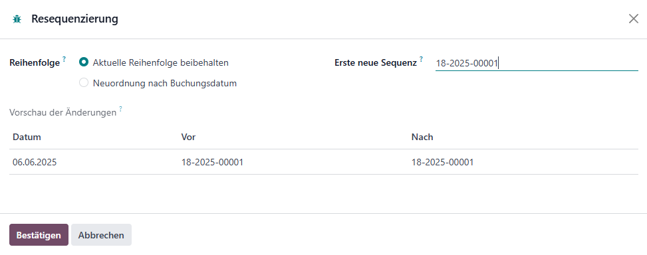The height and width of the screenshot is (255, 647).
Task: Click the Vor column header
Action: 188,137
